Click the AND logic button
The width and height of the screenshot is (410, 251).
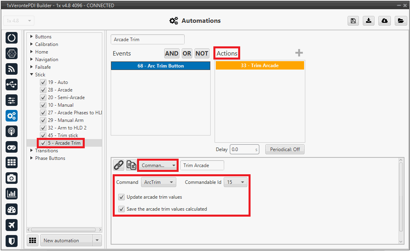point(172,54)
